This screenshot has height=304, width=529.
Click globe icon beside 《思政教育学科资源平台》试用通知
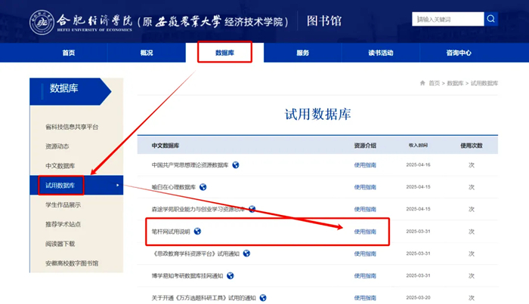[246, 253]
